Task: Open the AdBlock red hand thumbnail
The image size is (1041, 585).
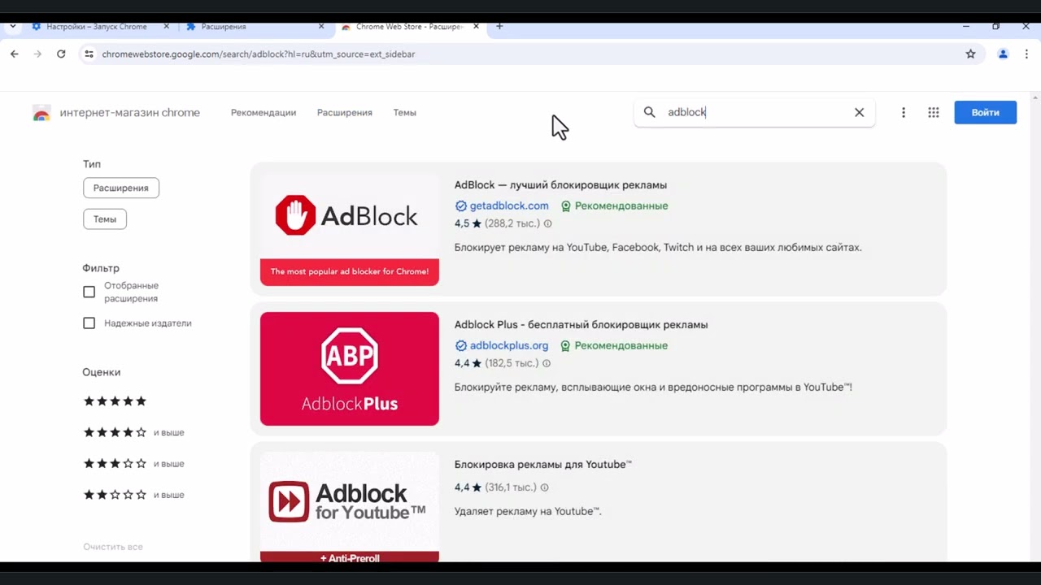Action: tap(350, 229)
